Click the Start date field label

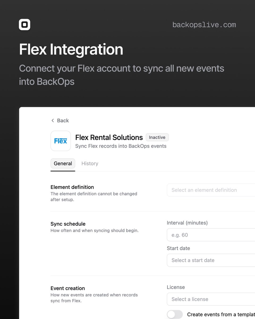[178, 248]
